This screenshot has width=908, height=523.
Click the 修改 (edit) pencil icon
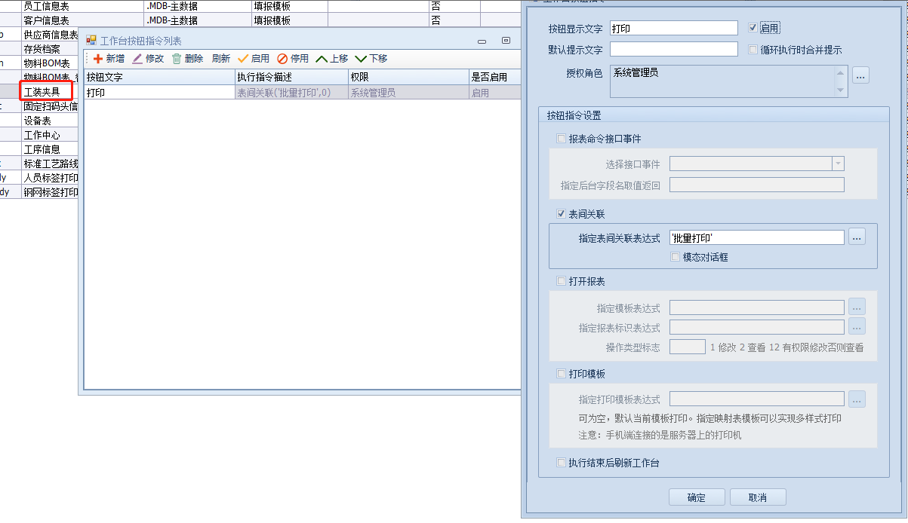click(x=137, y=59)
